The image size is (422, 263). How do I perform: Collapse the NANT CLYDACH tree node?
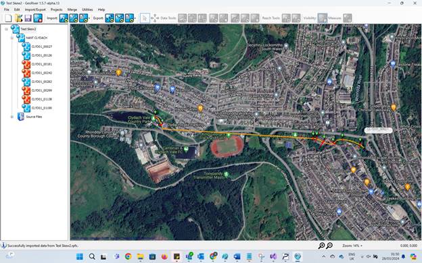[12, 38]
